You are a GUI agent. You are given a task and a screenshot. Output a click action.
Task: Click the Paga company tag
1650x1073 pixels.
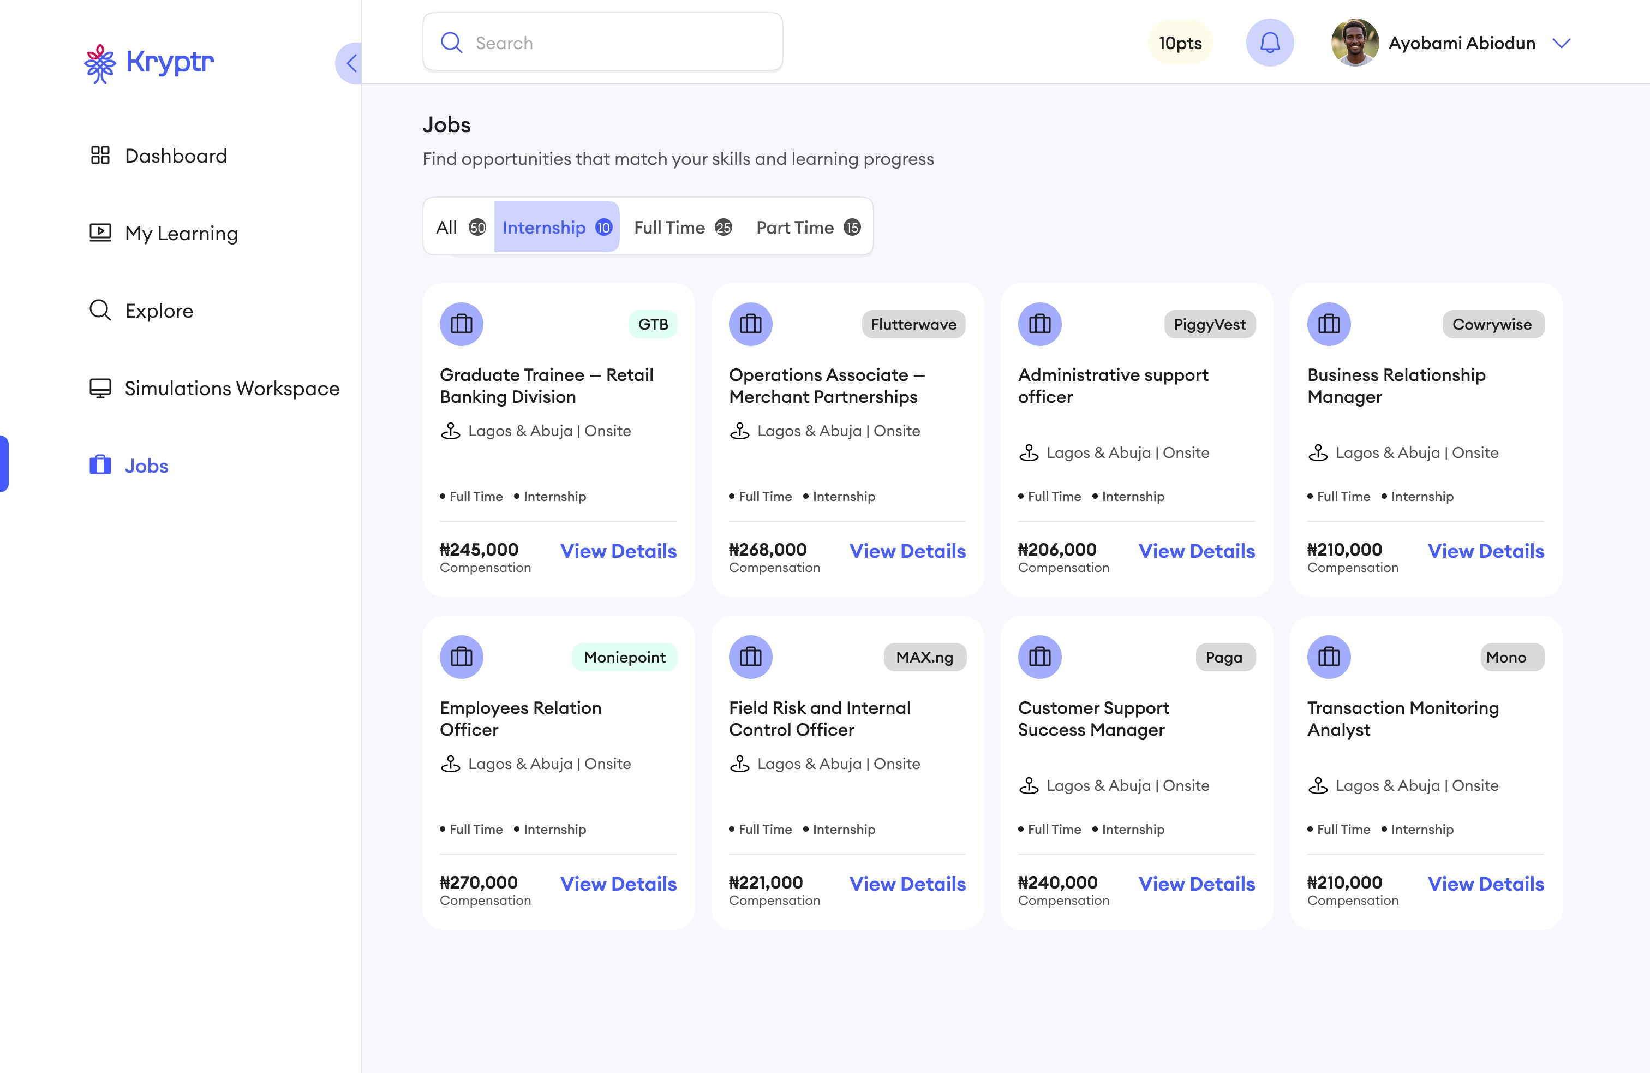pyautogui.click(x=1224, y=657)
